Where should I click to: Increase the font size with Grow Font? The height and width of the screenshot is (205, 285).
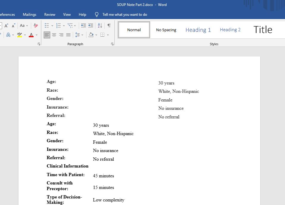tap(6, 26)
